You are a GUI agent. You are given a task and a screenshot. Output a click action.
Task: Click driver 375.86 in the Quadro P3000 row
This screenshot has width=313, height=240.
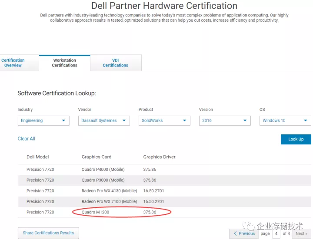150,180
